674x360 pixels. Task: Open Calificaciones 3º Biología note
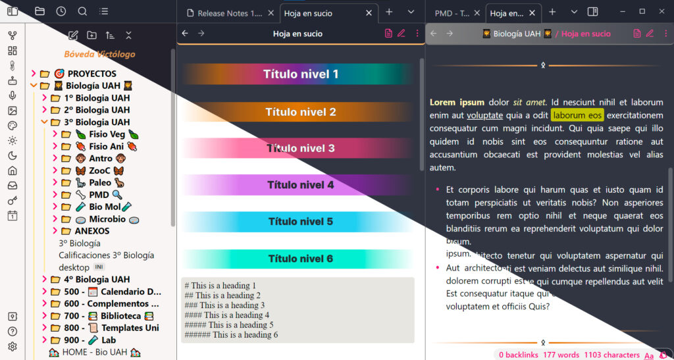(106, 255)
